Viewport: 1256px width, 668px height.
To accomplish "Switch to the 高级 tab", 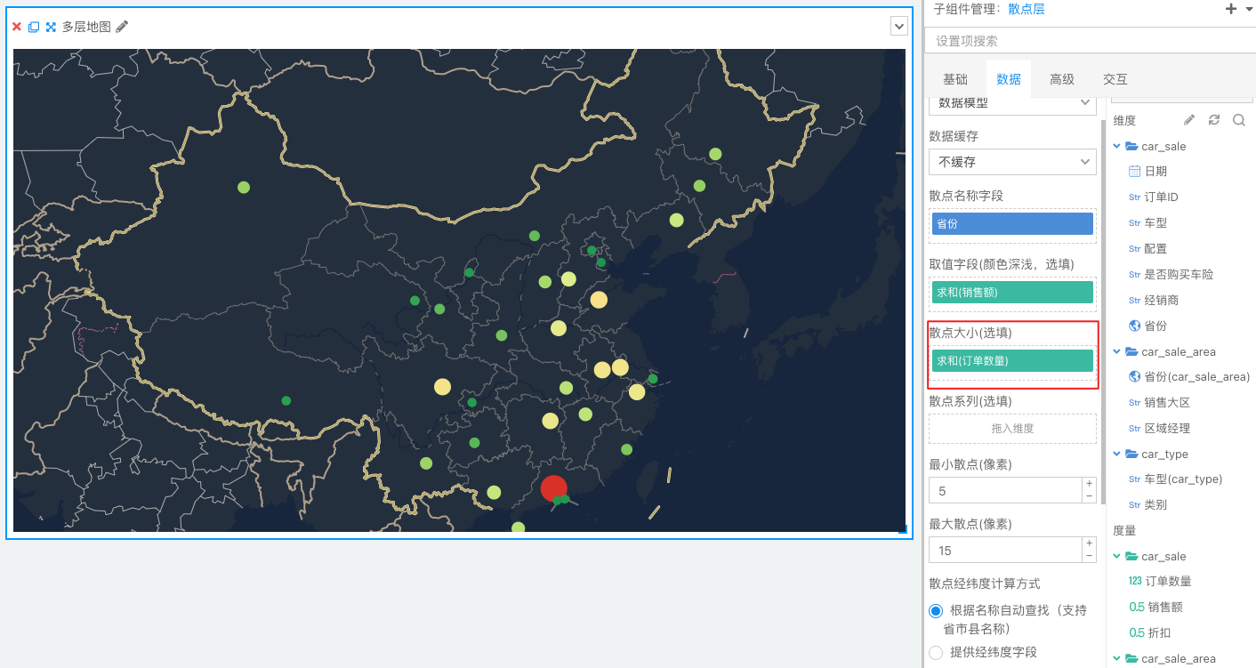I will 1062,79.
